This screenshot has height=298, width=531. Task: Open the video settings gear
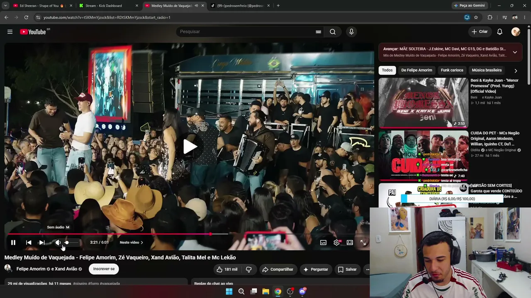click(x=336, y=243)
